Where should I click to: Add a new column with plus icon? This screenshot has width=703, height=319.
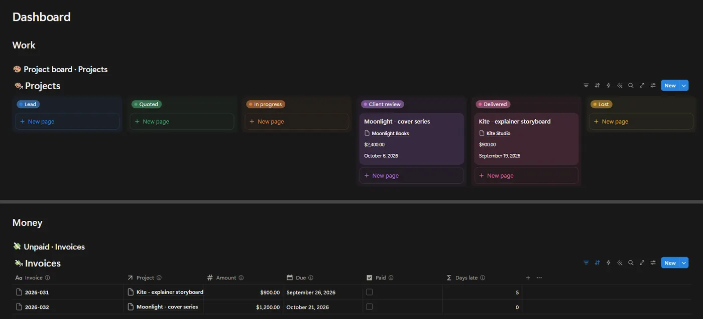(x=528, y=278)
